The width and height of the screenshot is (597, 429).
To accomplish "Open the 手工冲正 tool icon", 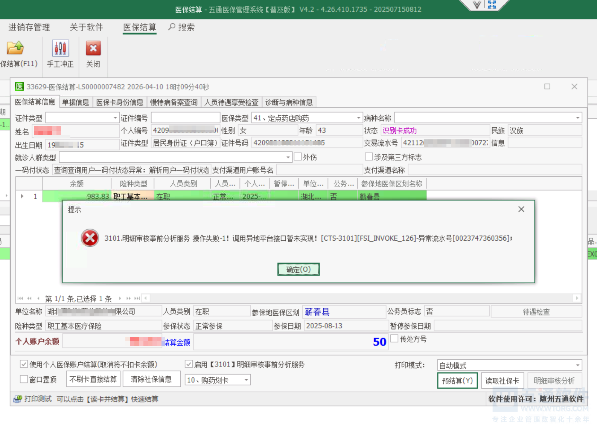I will tap(60, 48).
